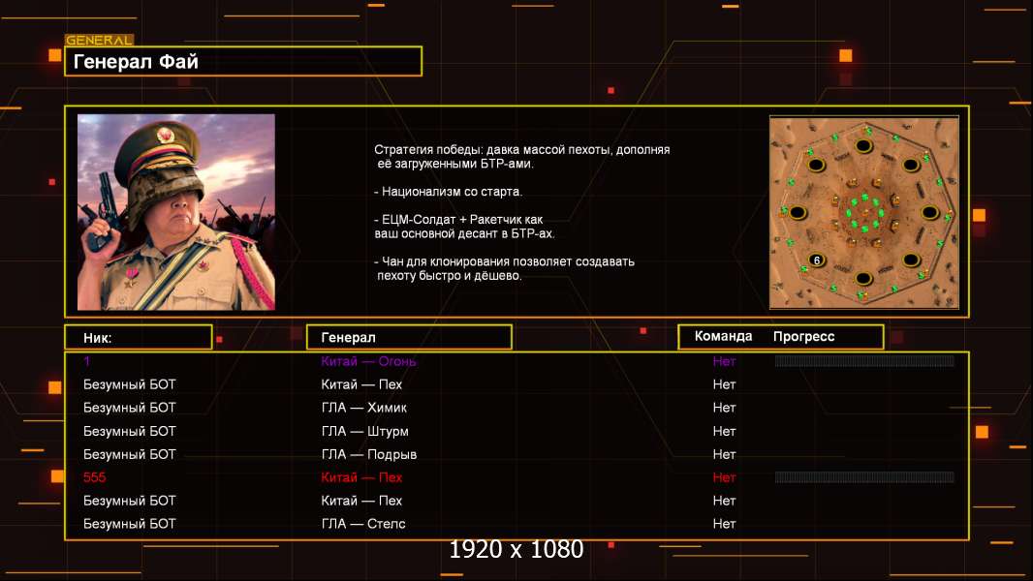This screenshot has width=1033, height=581.
Task: Click the 'Генерал Фай' title box
Action: (243, 61)
